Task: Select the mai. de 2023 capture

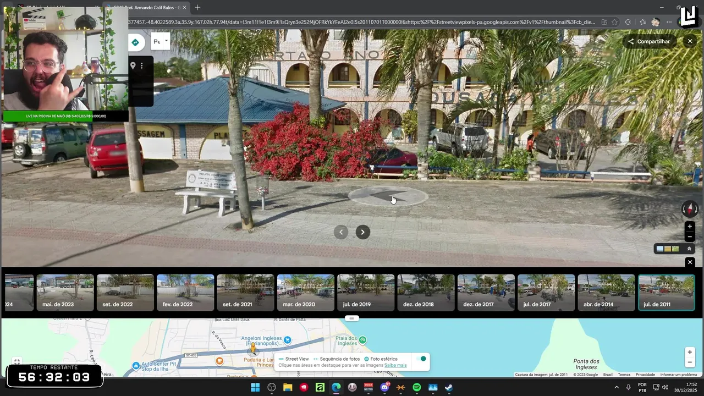Action: coord(65,293)
